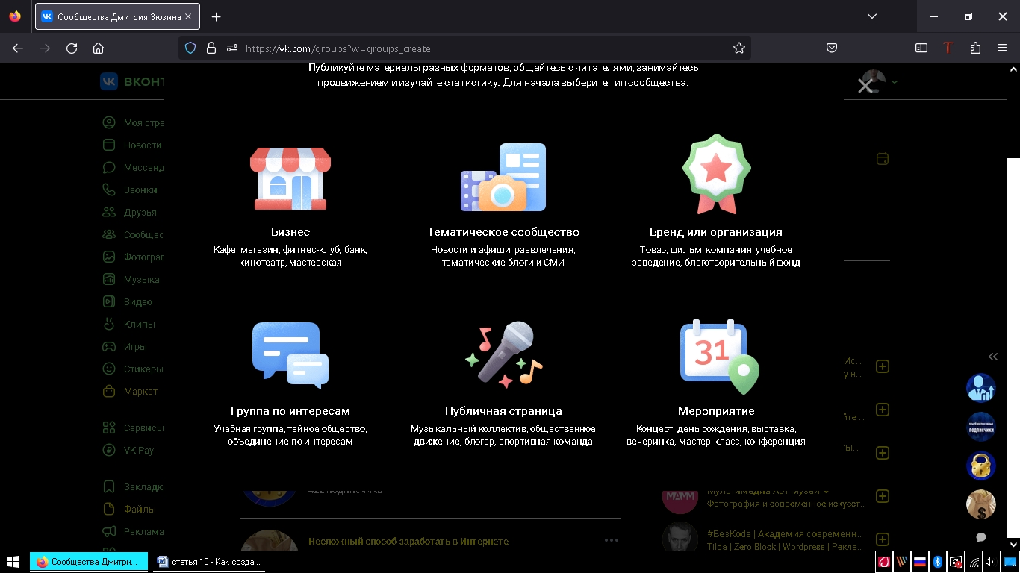Open the volume speaker tray icon
Viewport: 1020px width, 573px height.
pyautogui.click(x=990, y=562)
